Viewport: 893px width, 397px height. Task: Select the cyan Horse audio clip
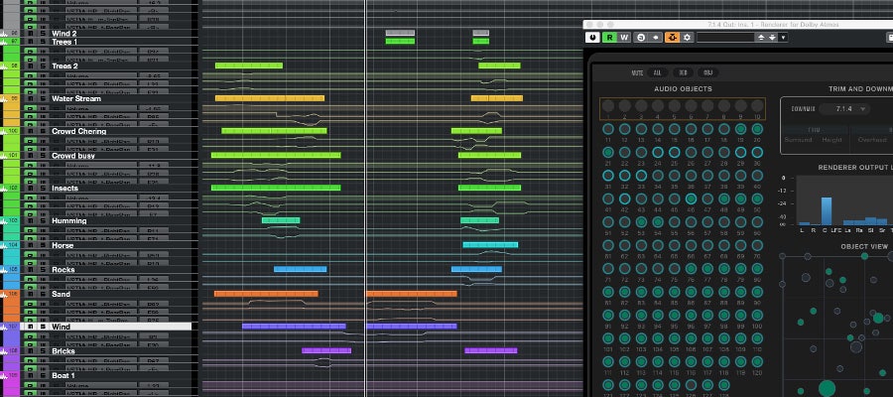489,244
